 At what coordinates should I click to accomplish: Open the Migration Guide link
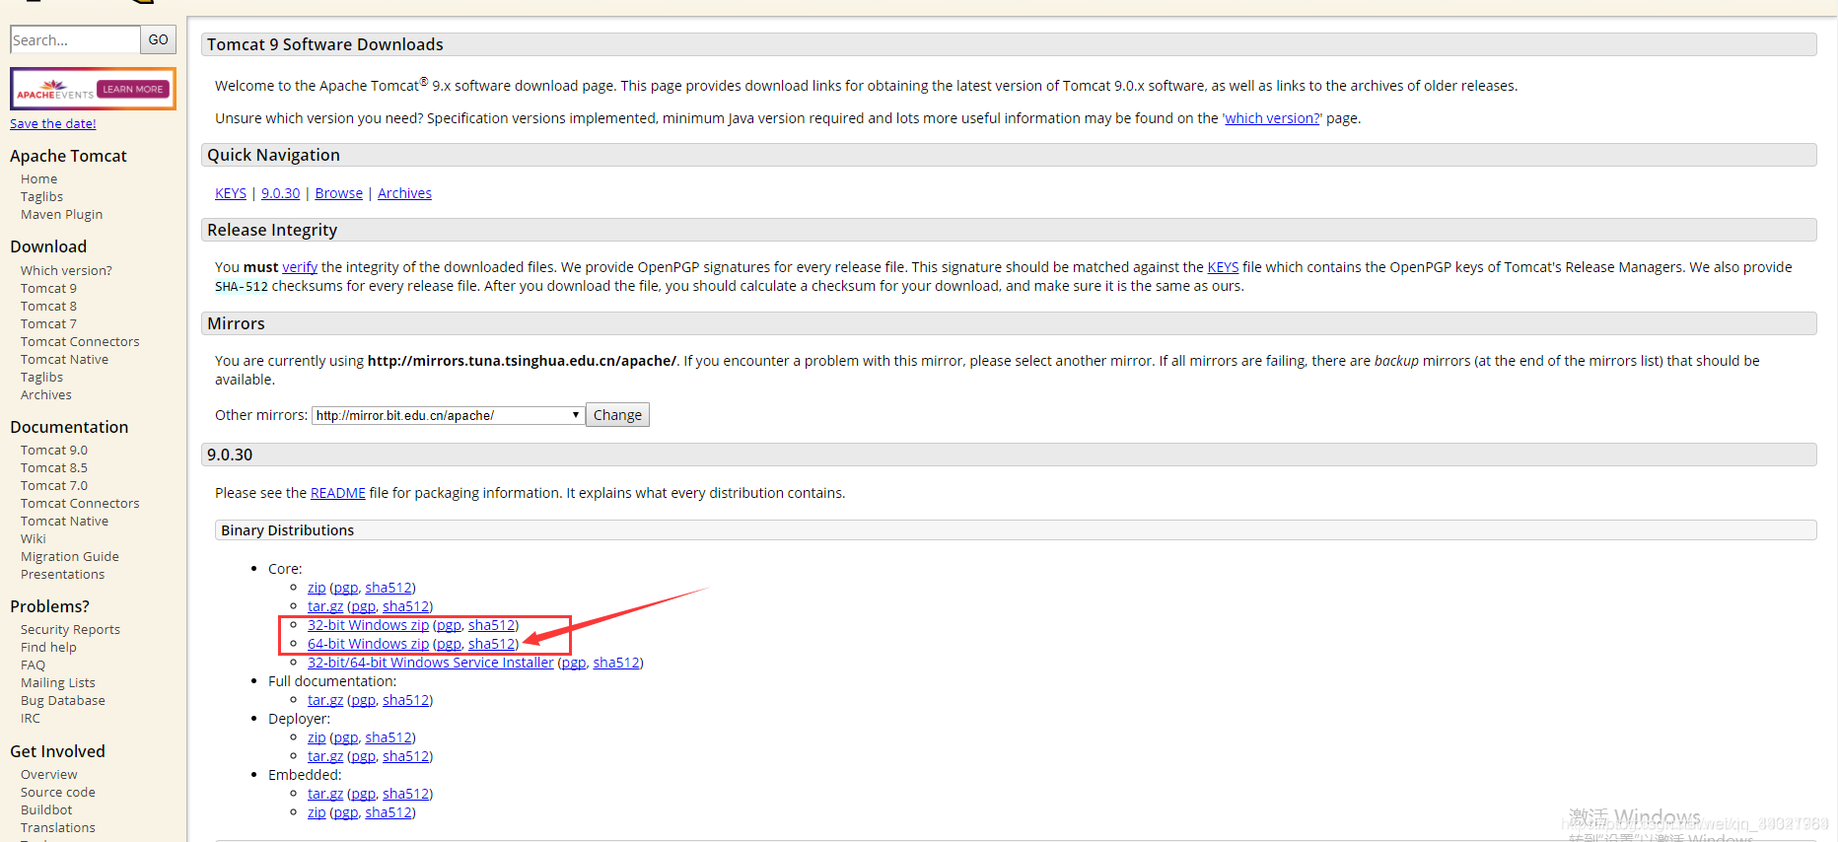(x=70, y=556)
